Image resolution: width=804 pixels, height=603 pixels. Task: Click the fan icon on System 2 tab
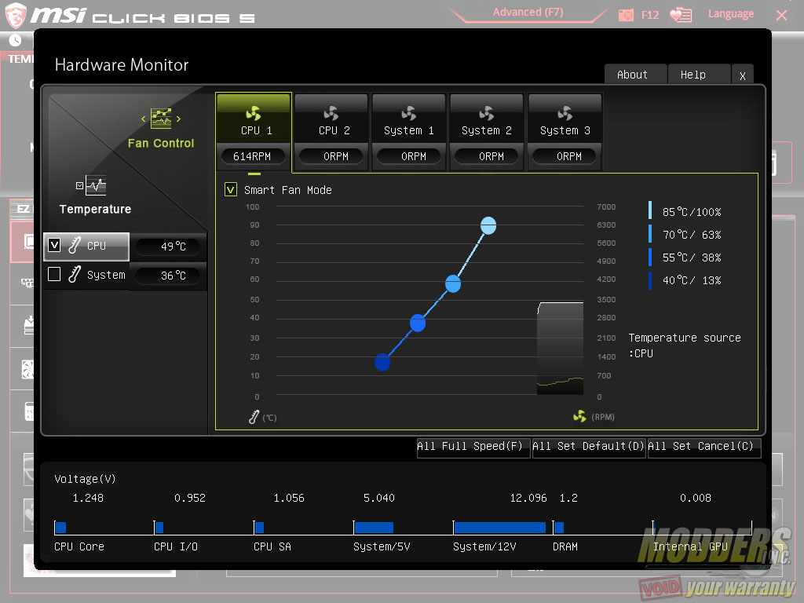click(x=487, y=113)
